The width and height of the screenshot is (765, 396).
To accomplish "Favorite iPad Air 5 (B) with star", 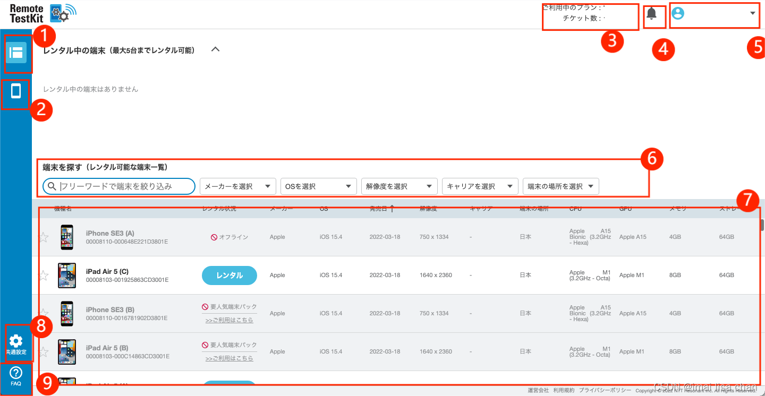I will 44,352.
